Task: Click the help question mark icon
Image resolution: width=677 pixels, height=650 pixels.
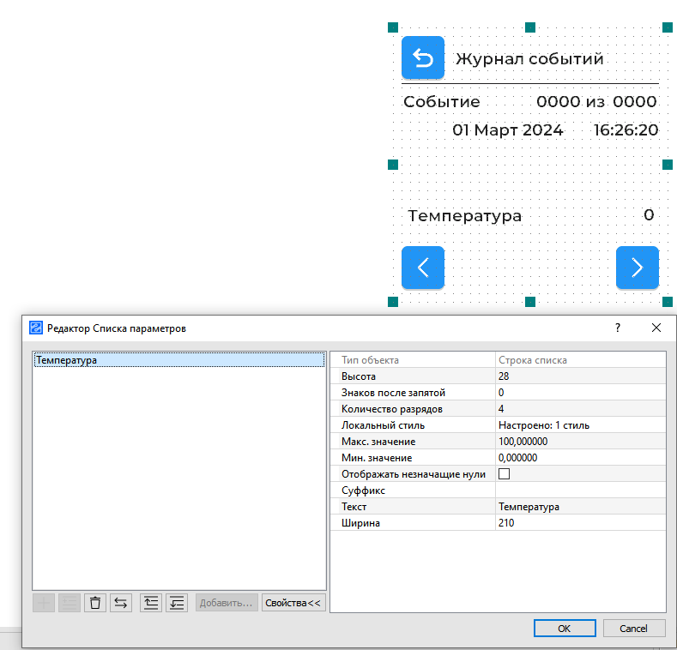Action: coord(618,328)
